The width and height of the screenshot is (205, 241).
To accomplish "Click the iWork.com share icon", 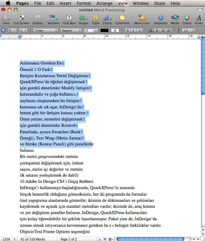I will [x=142, y=20].
